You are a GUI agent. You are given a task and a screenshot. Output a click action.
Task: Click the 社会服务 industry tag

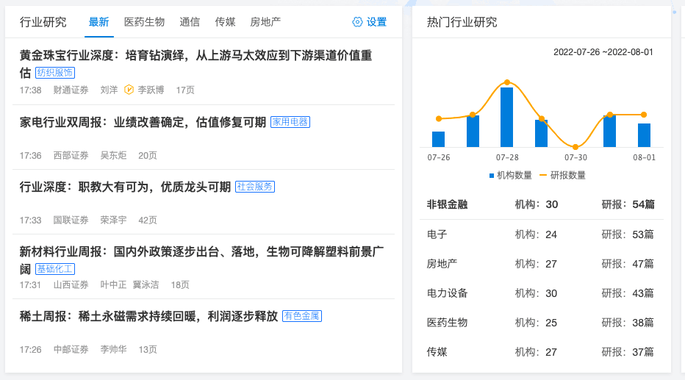255,187
